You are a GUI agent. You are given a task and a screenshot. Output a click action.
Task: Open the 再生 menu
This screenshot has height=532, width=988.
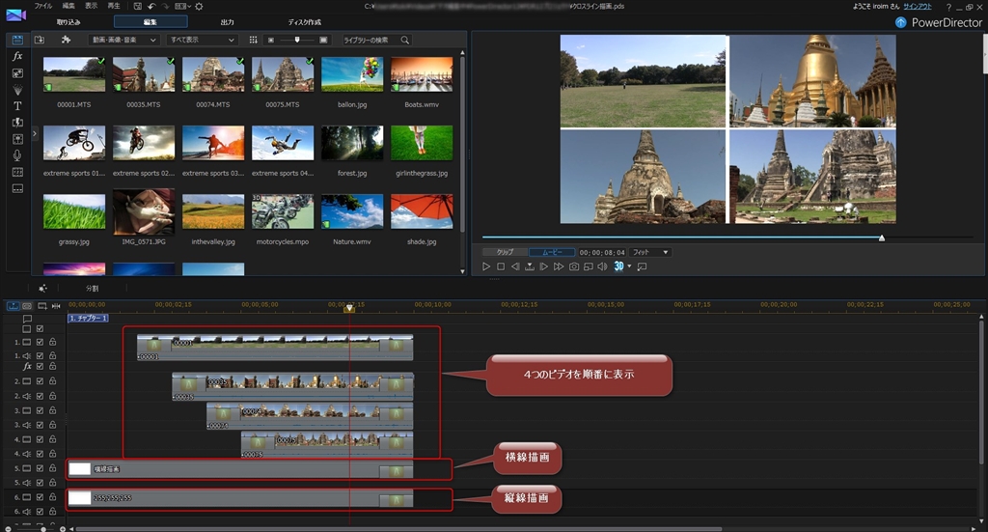click(114, 6)
